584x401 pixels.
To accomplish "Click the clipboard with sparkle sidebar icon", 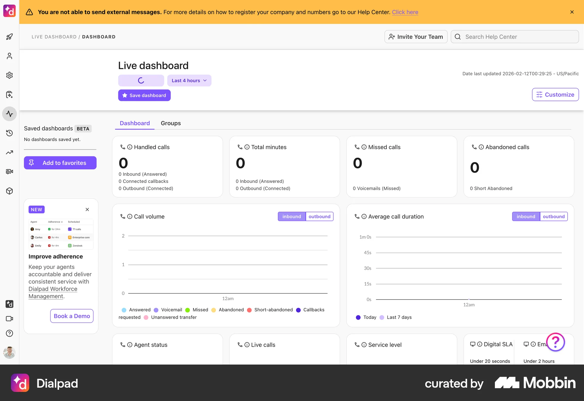I will [x=9, y=94].
